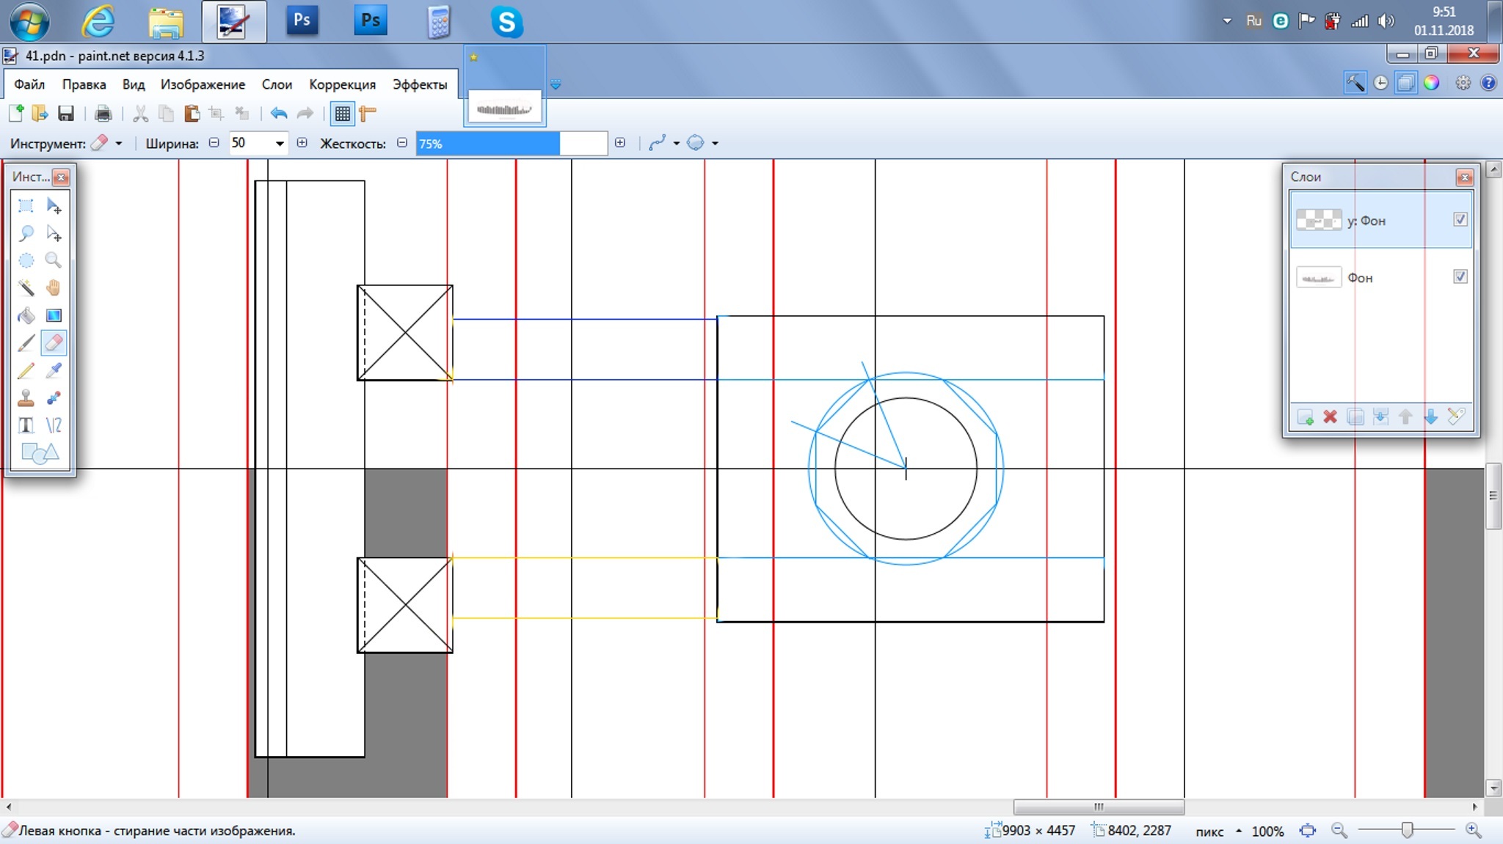
Task: Select the Color Picker eyedropper tool
Action: click(x=54, y=370)
